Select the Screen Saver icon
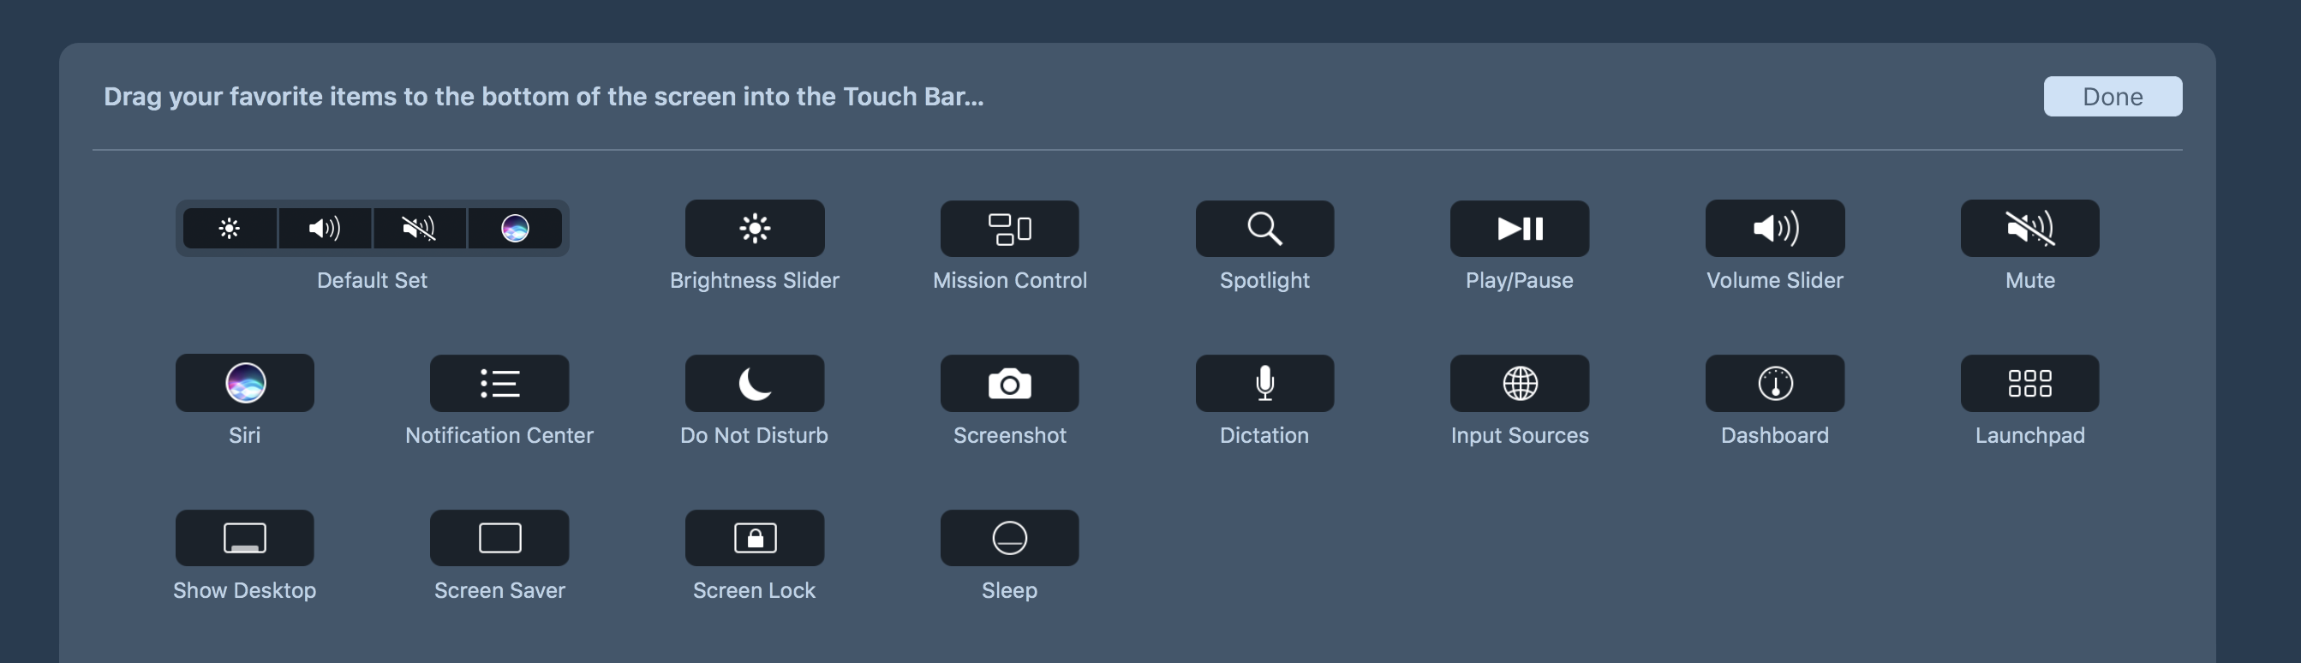The height and width of the screenshot is (663, 2301). click(x=499, y=538)
